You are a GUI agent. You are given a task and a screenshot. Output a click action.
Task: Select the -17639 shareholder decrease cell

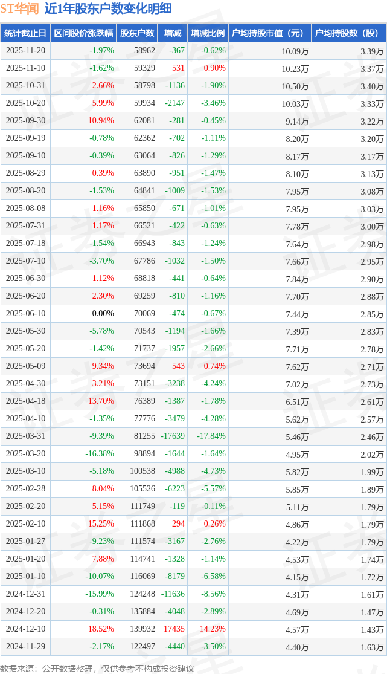(172, 436)
